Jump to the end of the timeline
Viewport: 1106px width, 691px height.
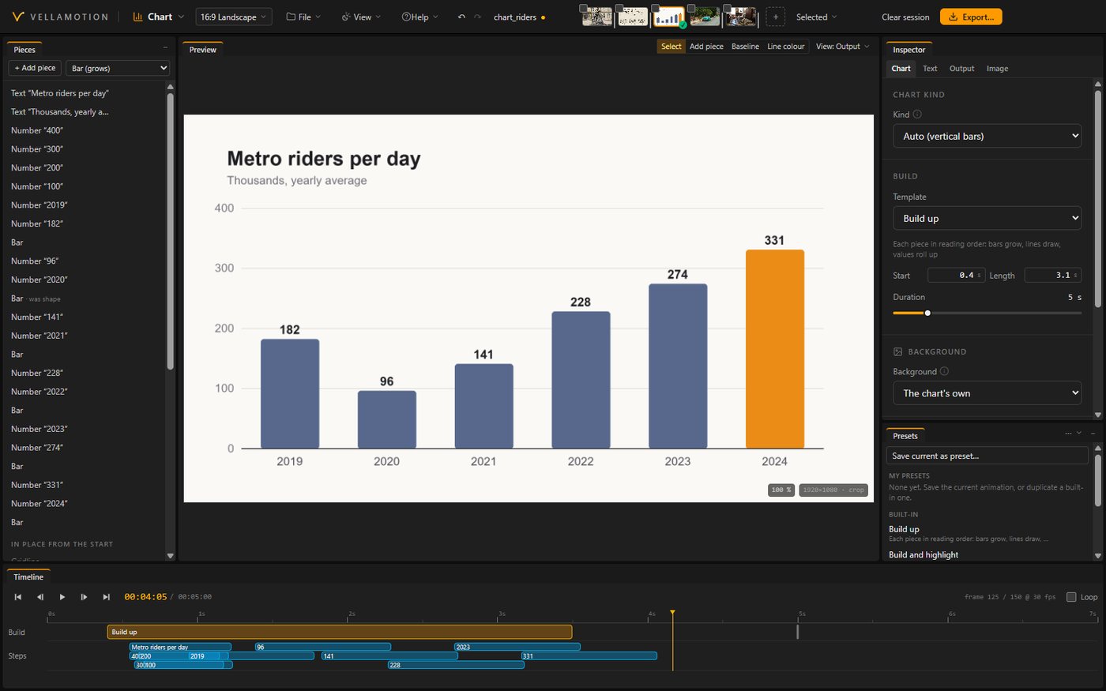(106, 597)
